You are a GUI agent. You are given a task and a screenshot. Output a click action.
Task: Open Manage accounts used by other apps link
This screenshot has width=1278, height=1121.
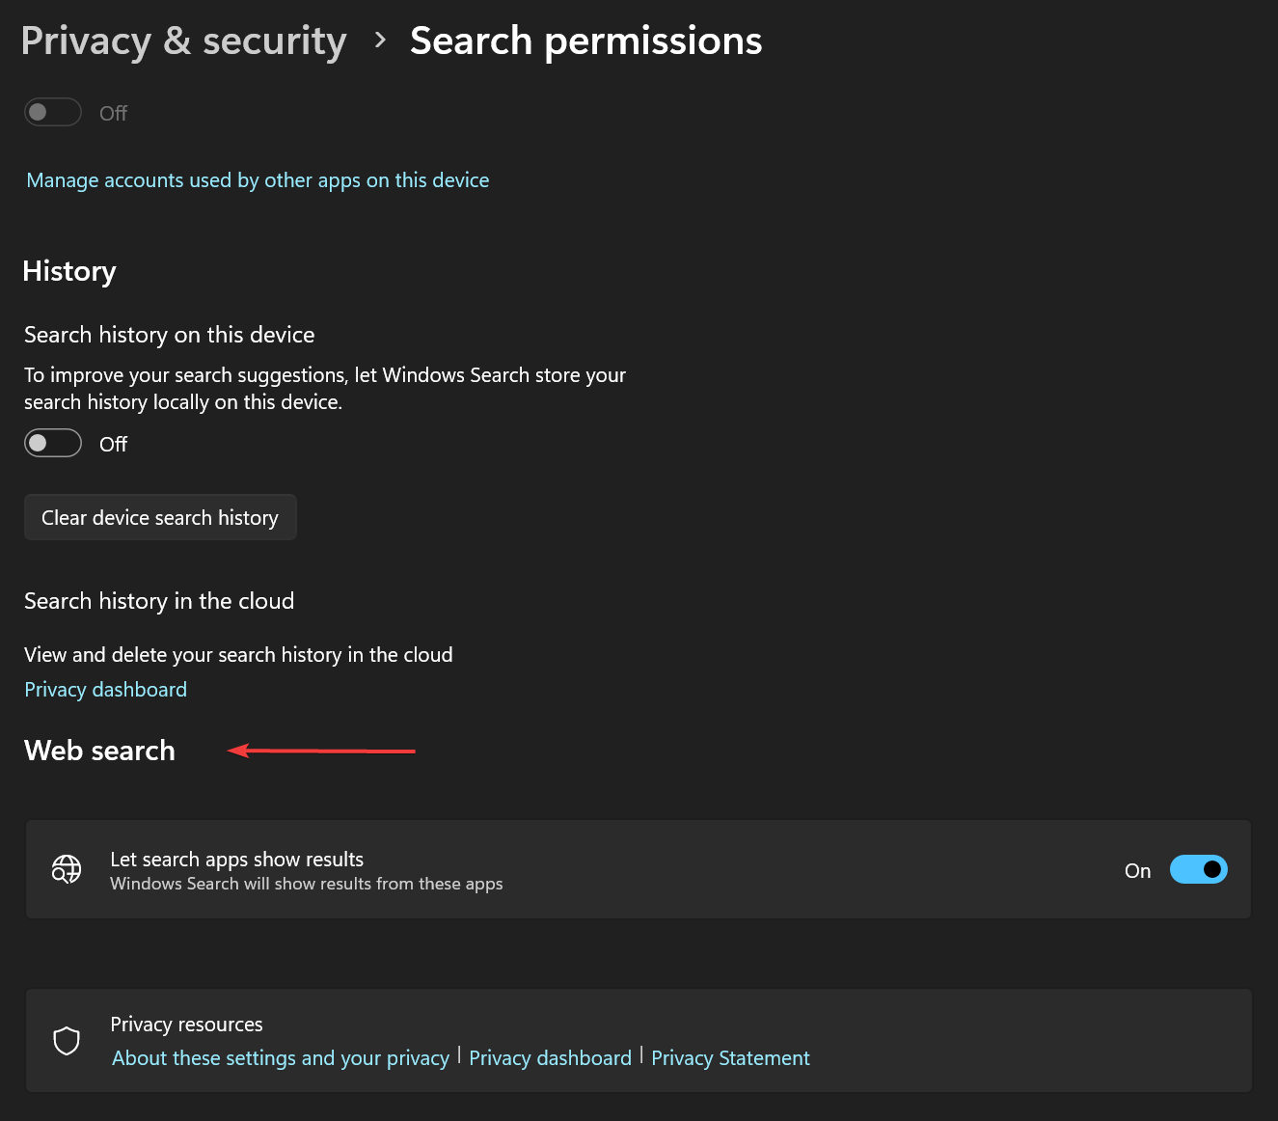(258, 180)
